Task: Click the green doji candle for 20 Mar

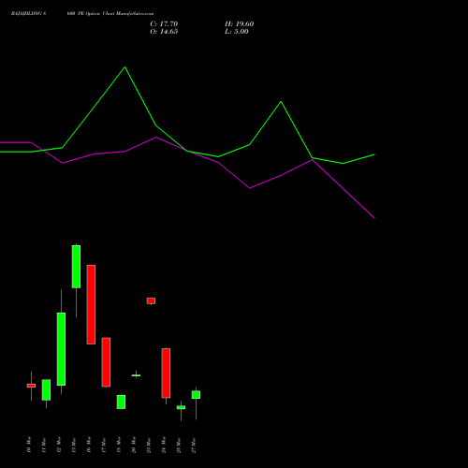Action: point(136,375)
